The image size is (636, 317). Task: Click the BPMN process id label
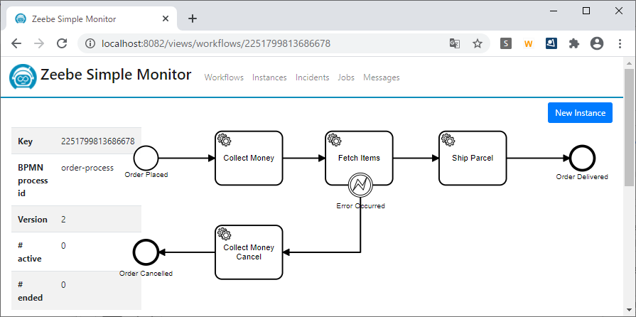coord(33,181)
